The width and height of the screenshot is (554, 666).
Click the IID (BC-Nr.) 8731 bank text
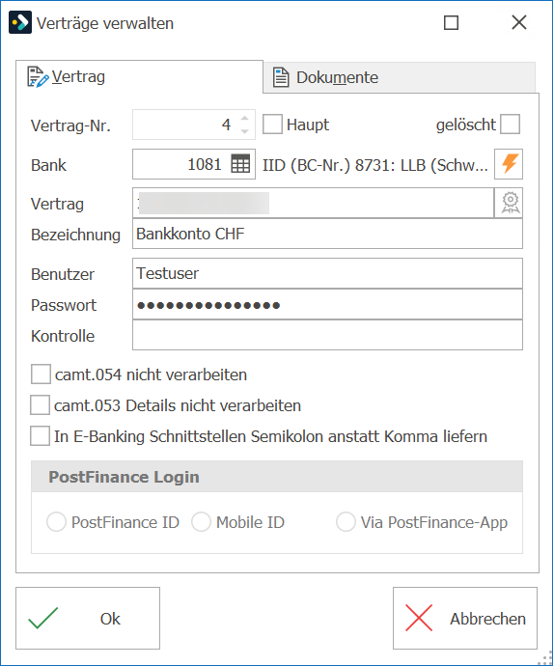(x=375, y=165)
